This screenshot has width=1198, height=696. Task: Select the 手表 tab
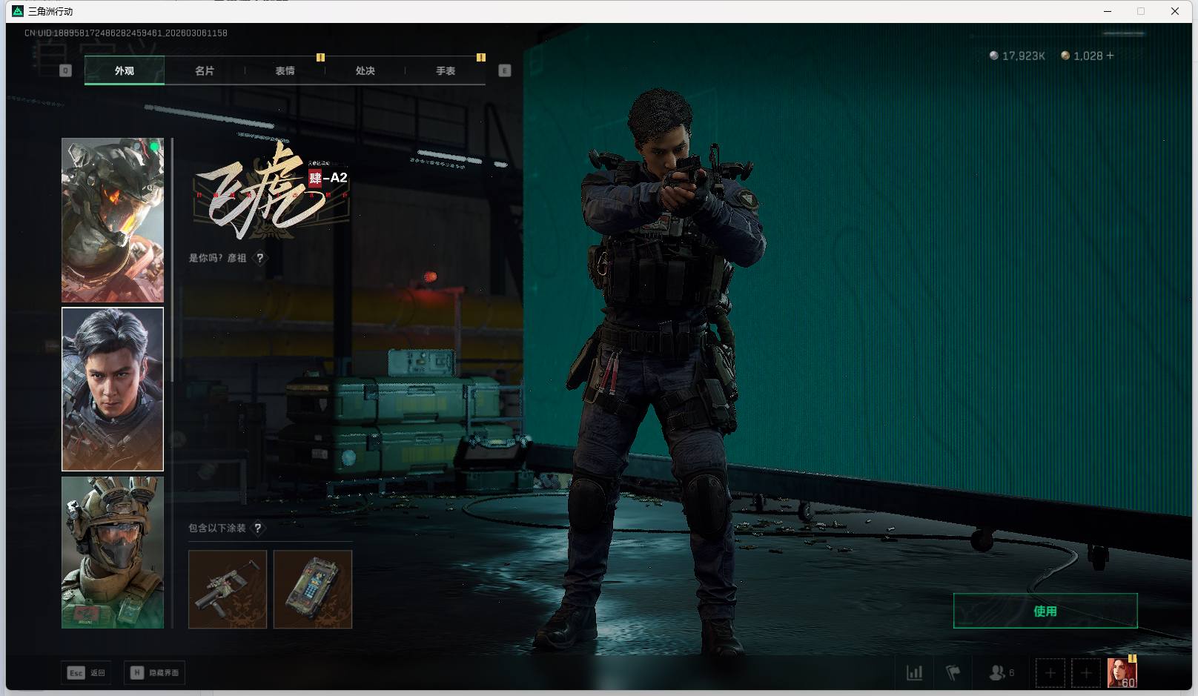coord(446,71)
